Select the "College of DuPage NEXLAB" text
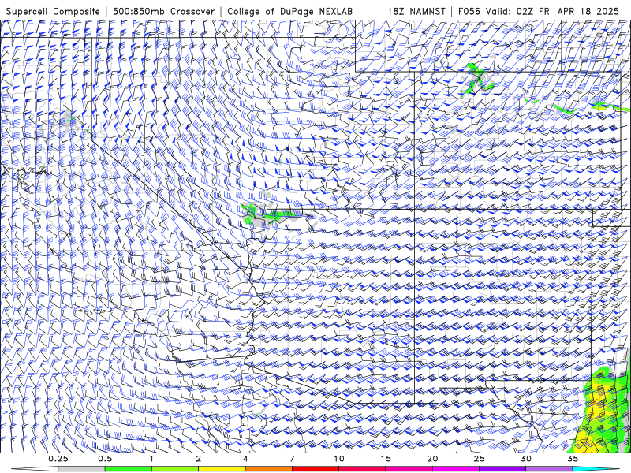 click(289, 11)
